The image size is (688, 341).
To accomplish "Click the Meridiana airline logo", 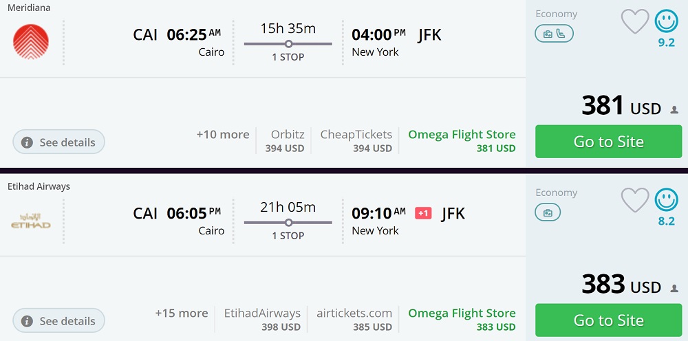I will 31,41.
